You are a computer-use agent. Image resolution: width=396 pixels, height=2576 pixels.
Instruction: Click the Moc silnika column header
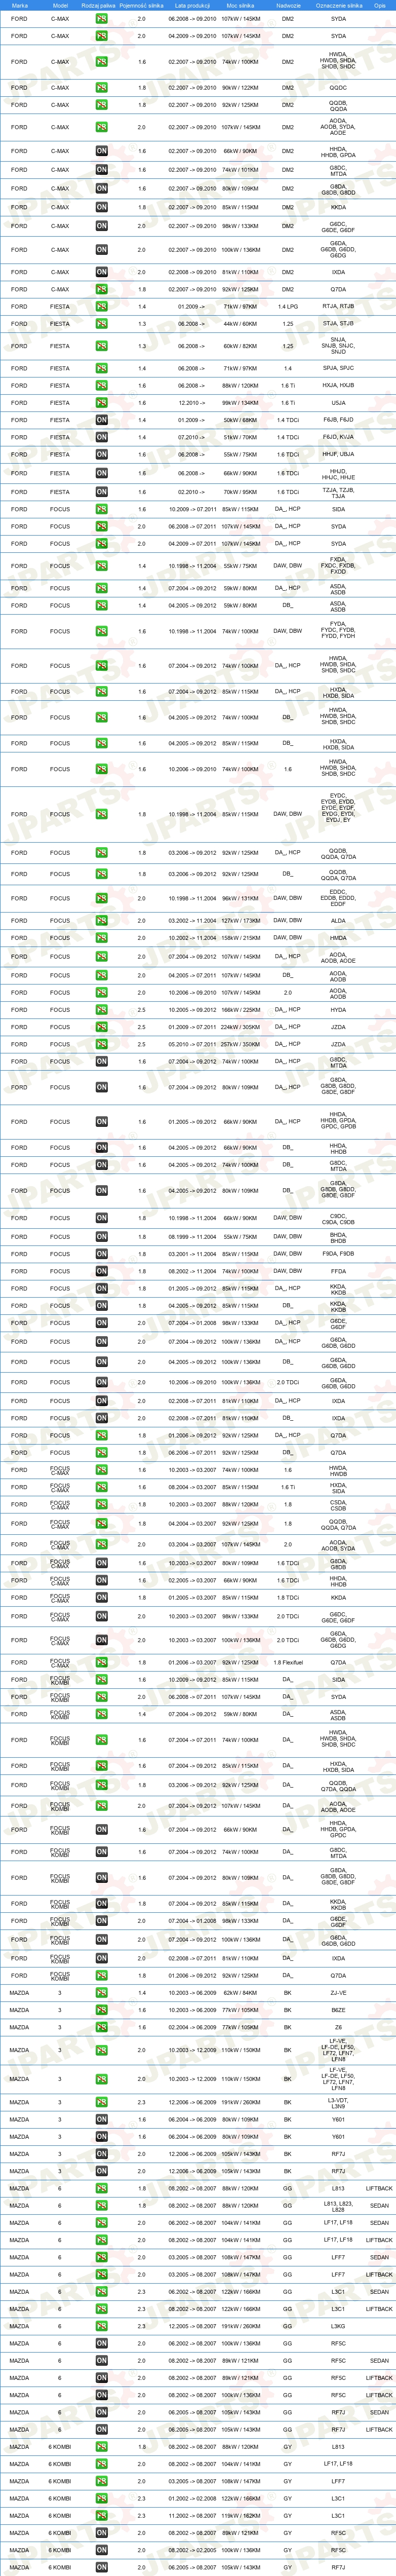pyautogui.click(x=240, y=5)
